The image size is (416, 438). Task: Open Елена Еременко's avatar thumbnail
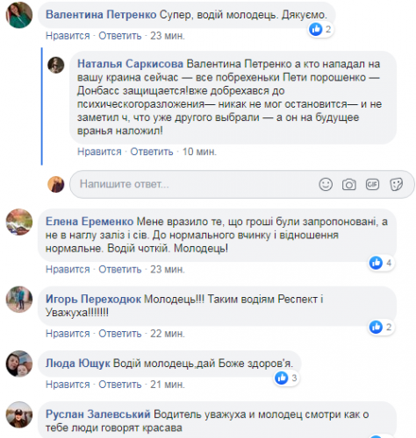[19, 222]
